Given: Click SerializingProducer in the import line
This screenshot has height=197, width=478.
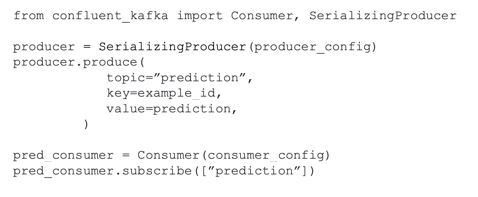Looking at the screenshot, I should [383, 16].
